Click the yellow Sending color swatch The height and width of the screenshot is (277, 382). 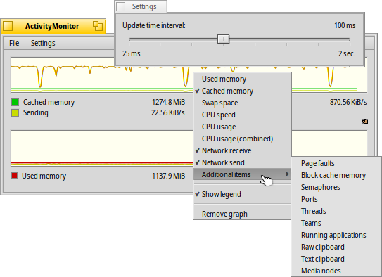[x=15, y=112]
